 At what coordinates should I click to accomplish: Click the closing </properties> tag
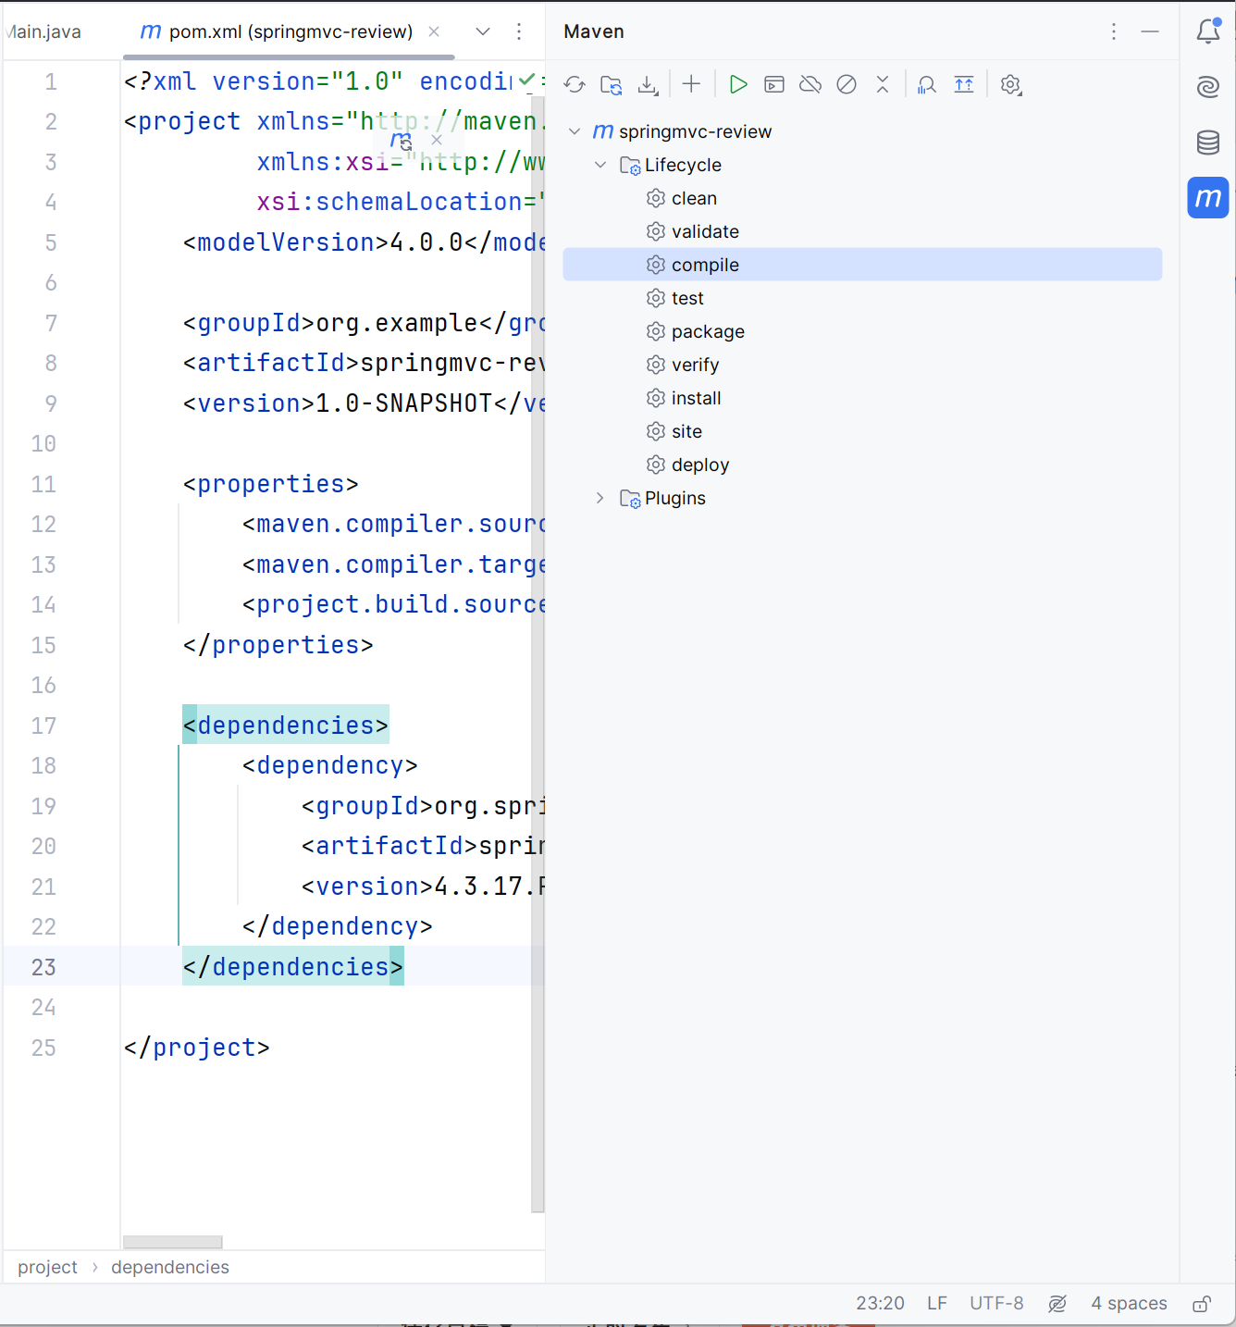coord(278,645)
